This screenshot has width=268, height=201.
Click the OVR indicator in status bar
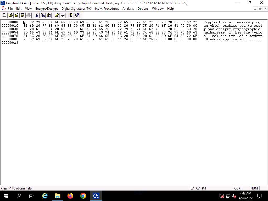[x=237, y=188]
